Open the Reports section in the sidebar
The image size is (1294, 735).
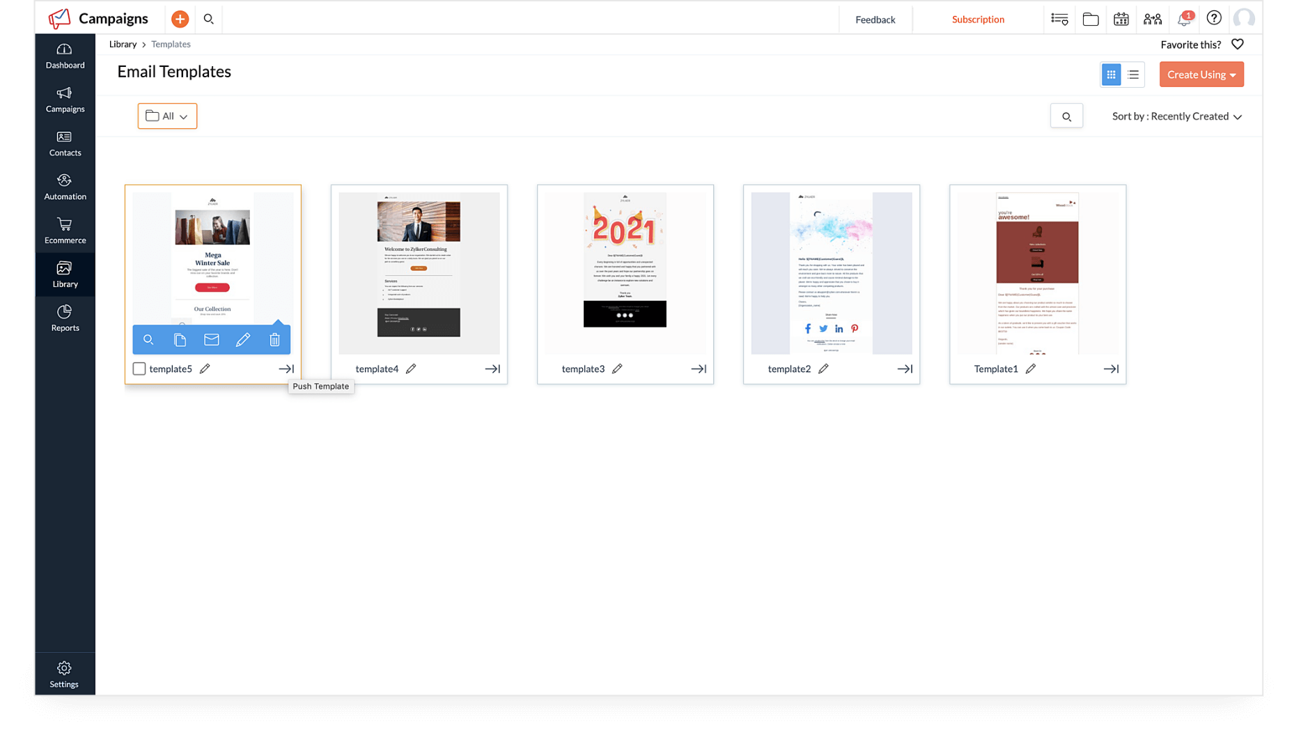tap(64, 318)
